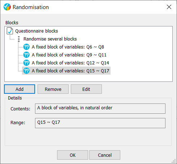This screenshot has height=164, width=177.
Task: Select fixed block of variables Q9 ~ Q11
Action: [69, 55]
